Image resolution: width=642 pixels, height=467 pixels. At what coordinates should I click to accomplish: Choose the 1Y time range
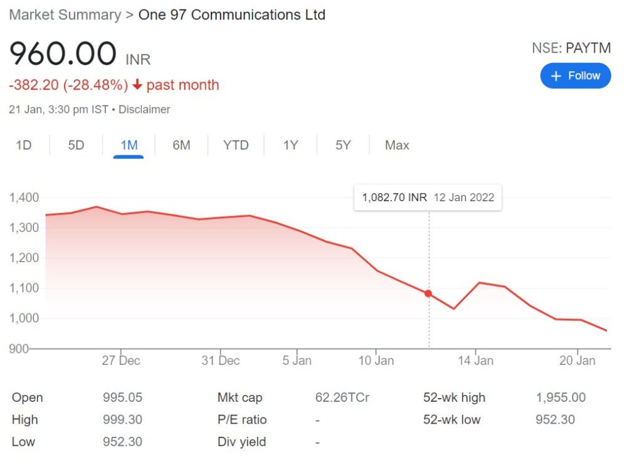tap(290, 145)
